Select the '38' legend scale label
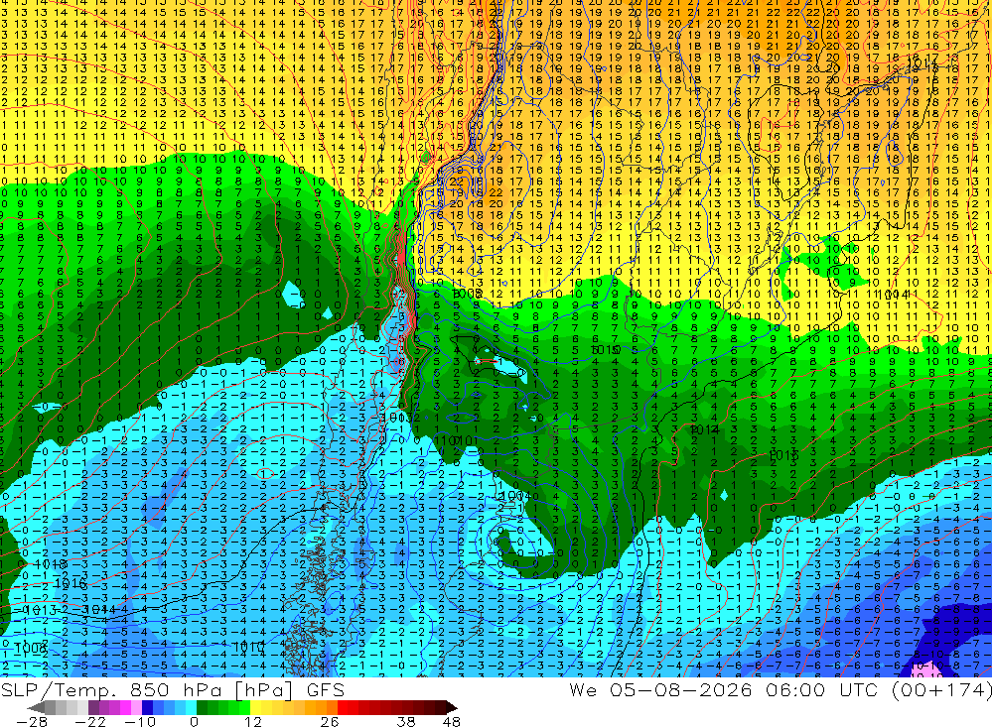This screenshot has height=727, width=993. click(x=406, y=721)
